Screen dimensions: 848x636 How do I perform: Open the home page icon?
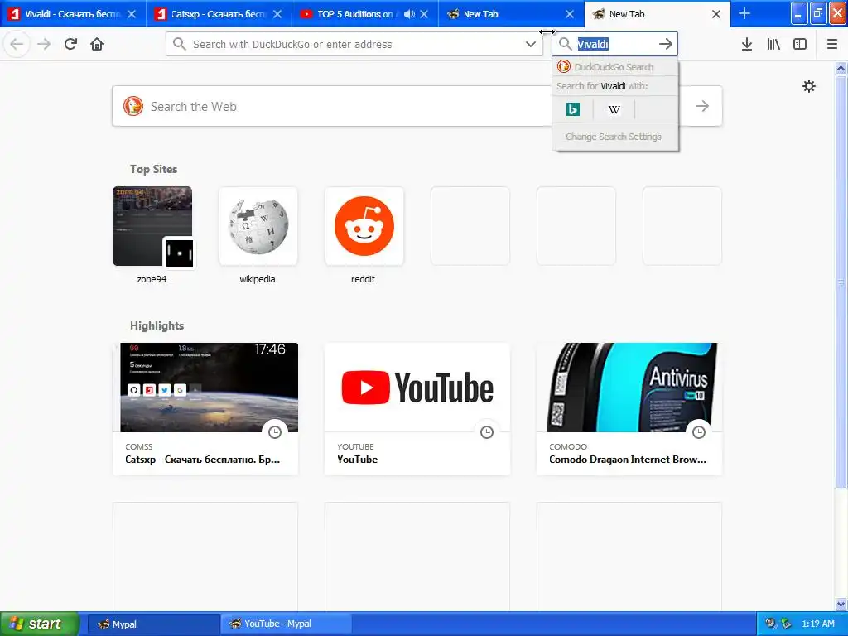(97, 45)
